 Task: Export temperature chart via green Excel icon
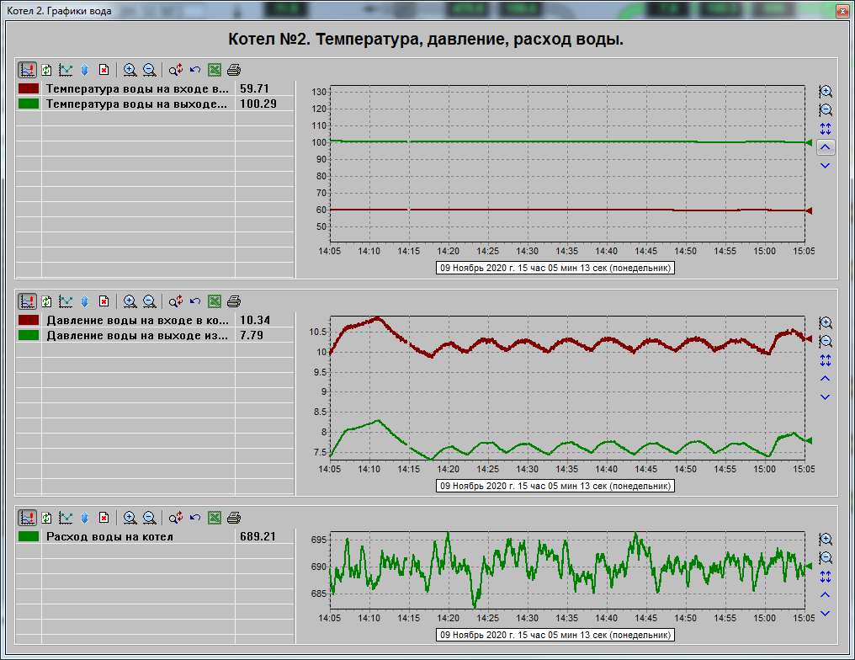point(215,70)
